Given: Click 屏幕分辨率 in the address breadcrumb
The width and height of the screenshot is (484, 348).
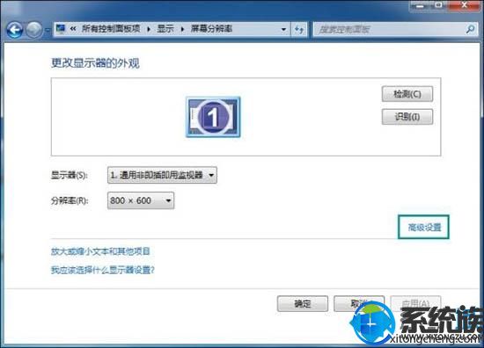Looking at the screenshot, I should 211,29.
